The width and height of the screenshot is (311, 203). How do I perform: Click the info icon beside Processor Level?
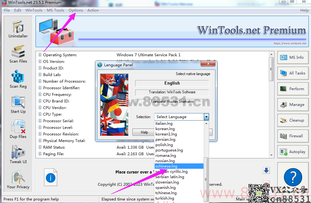point(40,127)
